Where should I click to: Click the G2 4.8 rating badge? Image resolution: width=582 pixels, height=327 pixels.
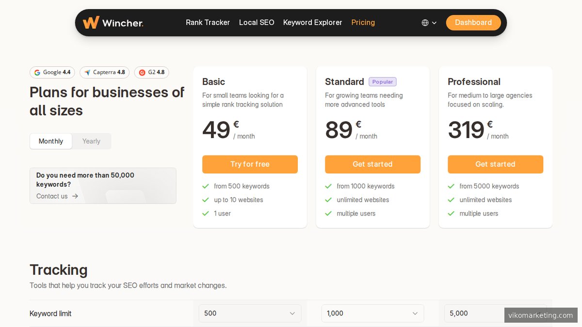coord(151,72)
